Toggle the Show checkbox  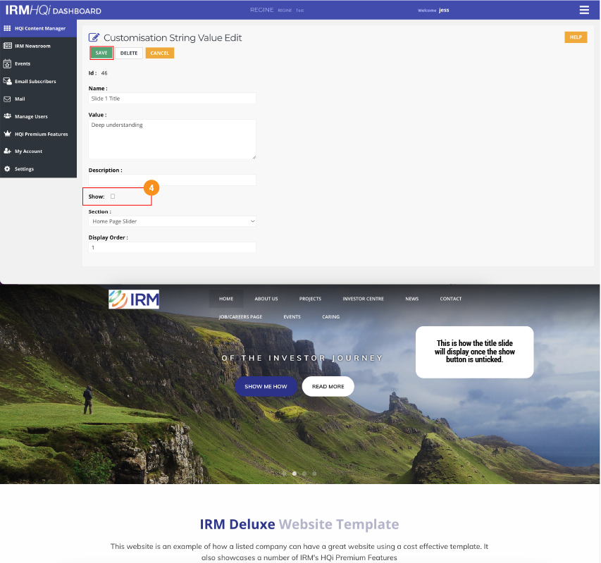click(113, 197)
